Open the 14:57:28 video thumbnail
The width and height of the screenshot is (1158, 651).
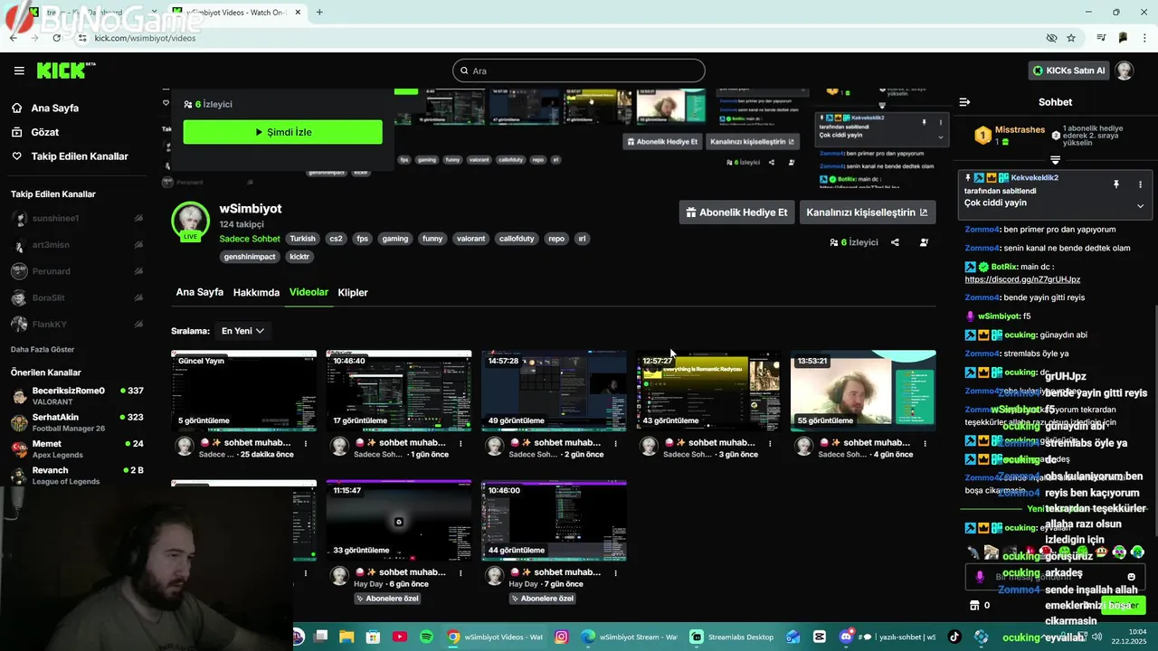(x=554, y=391)
